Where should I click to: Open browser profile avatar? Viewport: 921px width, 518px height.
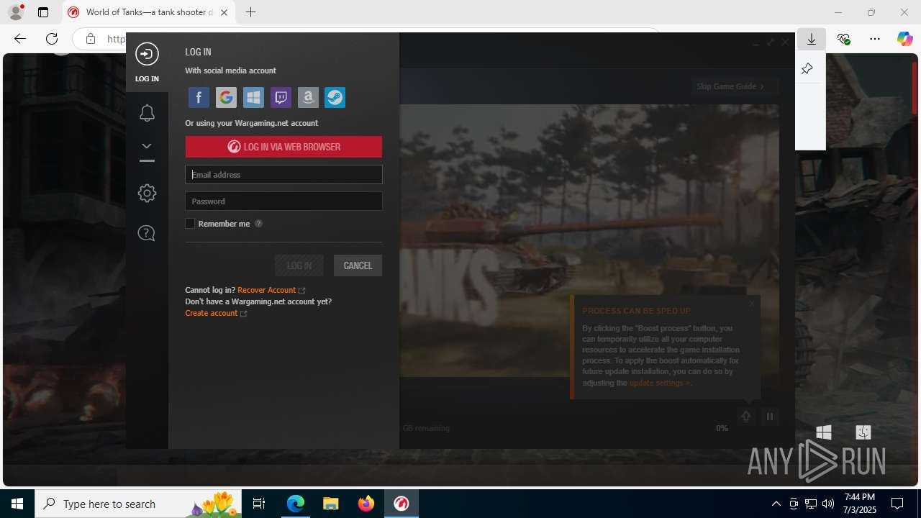pos(16,12)
